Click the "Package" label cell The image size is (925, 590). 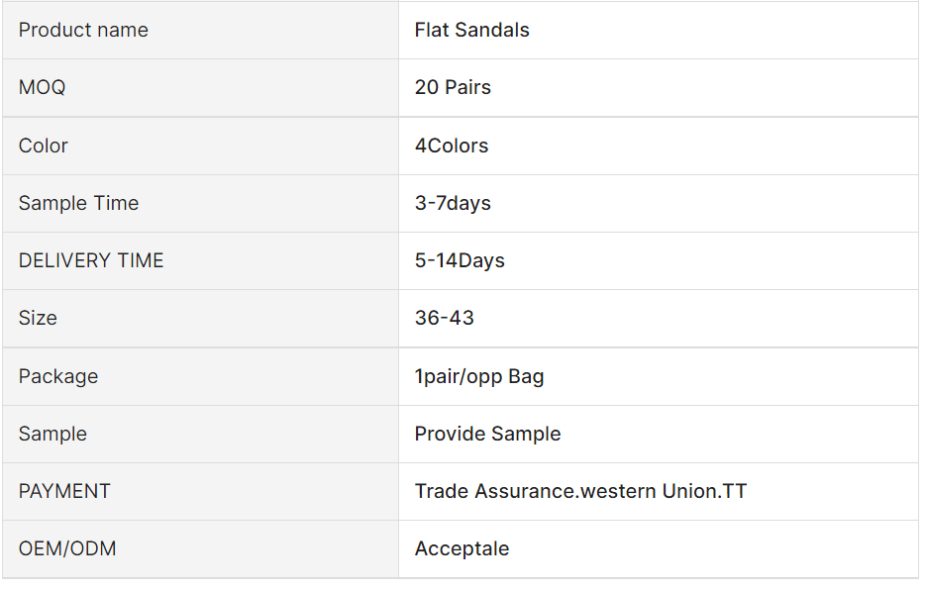point(58,376)
